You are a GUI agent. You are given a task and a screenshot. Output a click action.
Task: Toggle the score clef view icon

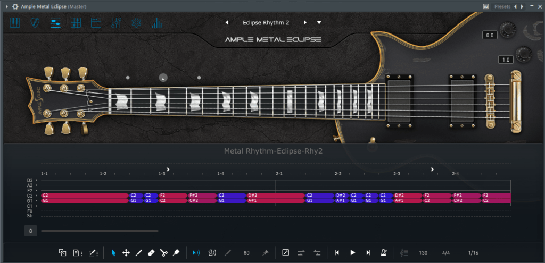click(x=404, y=253)
